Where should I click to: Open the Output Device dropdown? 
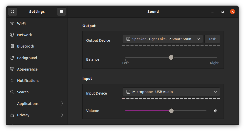coord(163,39)
